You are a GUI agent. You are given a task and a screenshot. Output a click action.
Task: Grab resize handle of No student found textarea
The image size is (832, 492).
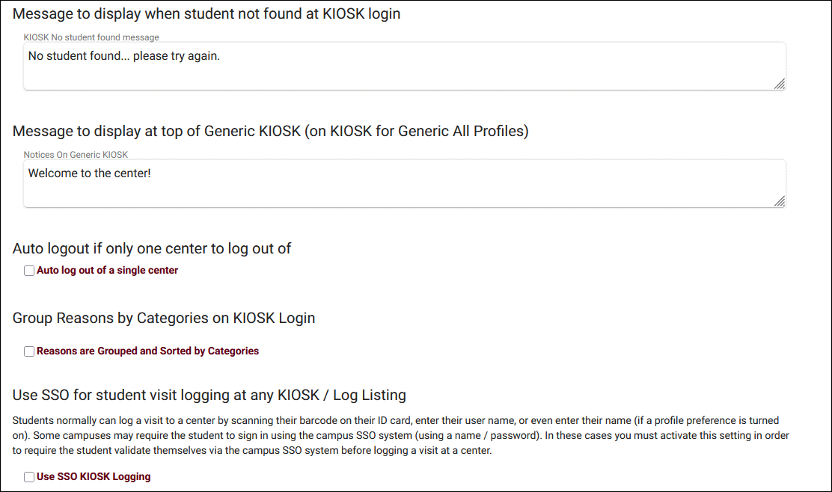[x=779, y=84]
